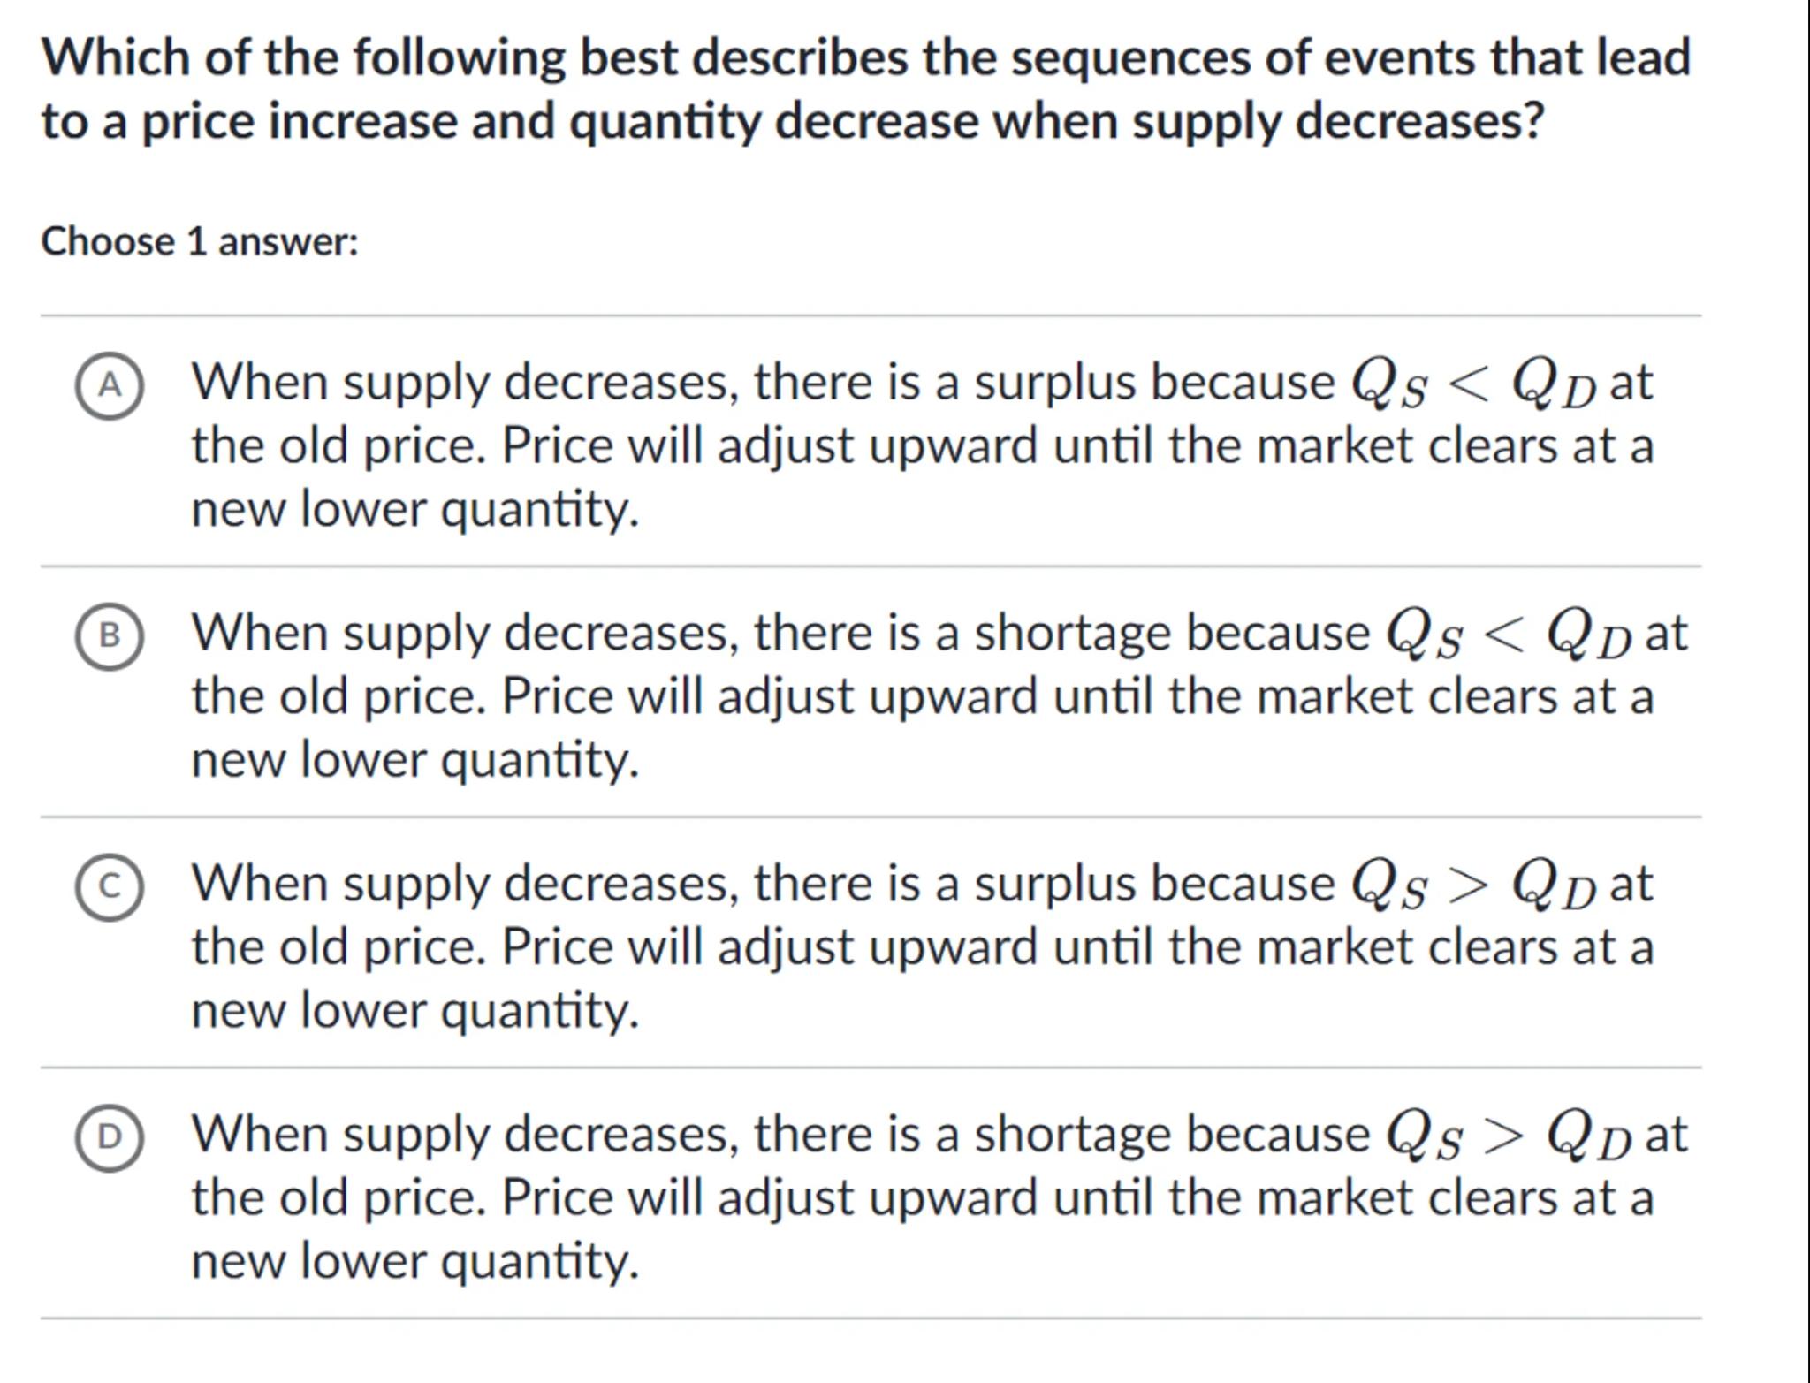The width and height of the screenshot is (1810, 1383).
Task: Click "new lower quantity." in option D
Action: coord(414,1261)
